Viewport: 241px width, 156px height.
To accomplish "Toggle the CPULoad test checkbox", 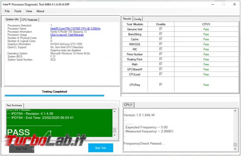I will coord(161,74).
